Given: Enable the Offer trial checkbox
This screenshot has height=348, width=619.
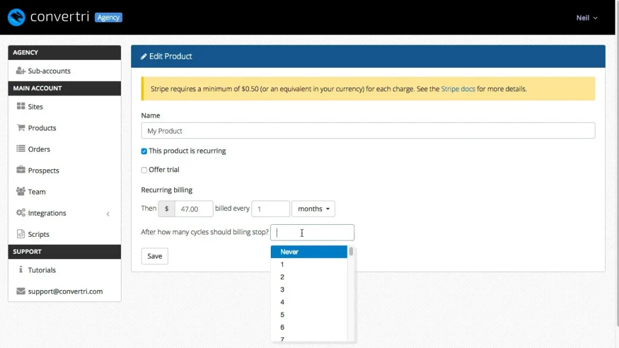Looking at the screenshot, I should [x=144, y=170].
